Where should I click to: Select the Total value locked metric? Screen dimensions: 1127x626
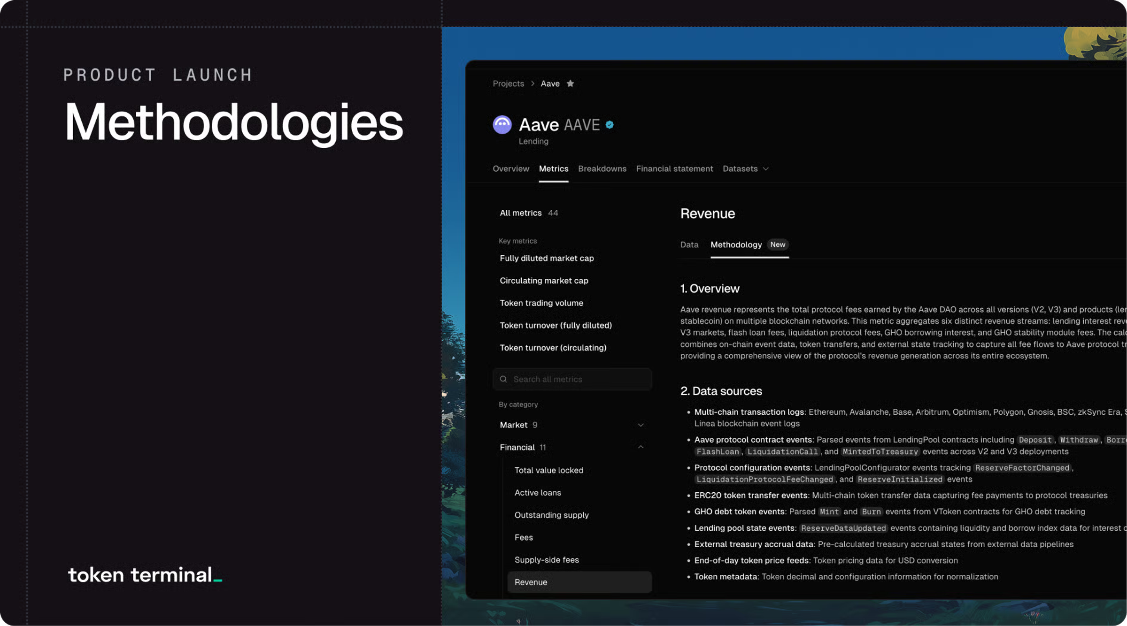[x=548, y=470]
